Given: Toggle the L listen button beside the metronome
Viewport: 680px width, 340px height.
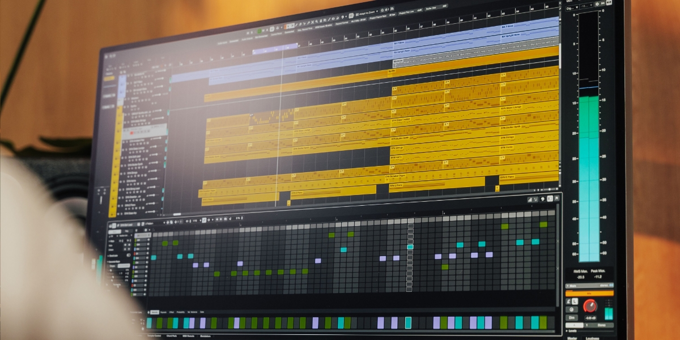Looking at the screenshot, I should [575, 301].
